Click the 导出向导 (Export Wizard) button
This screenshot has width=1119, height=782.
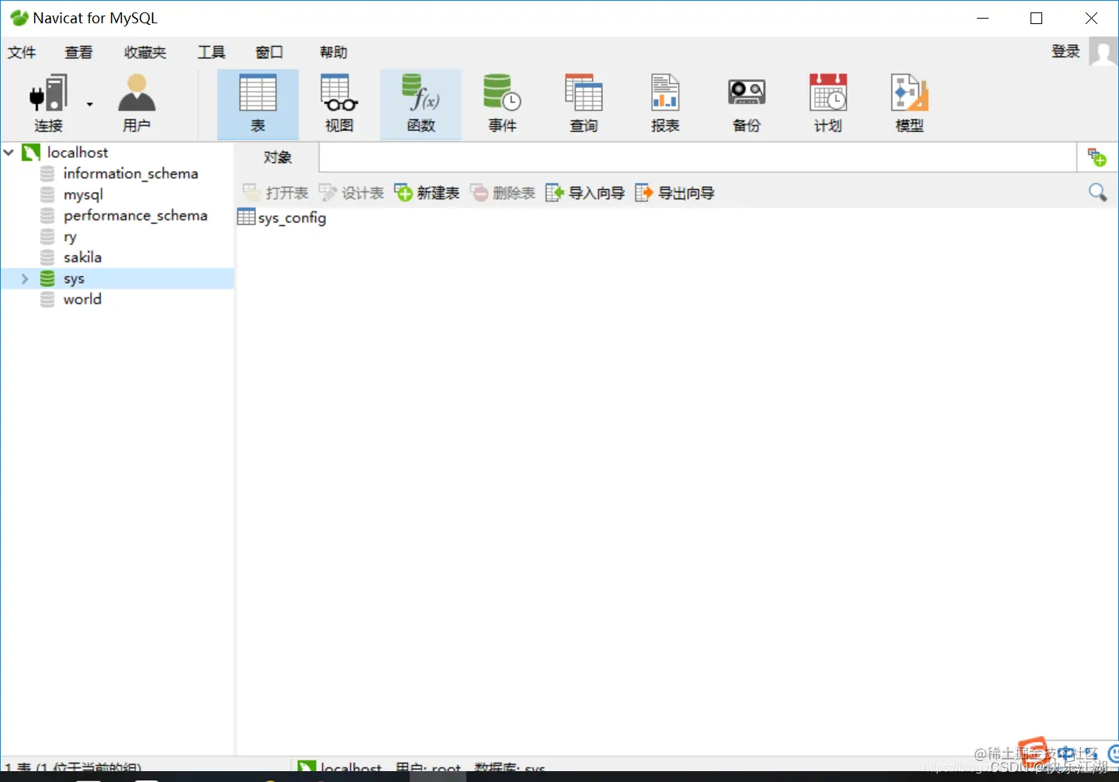(x=674, y=192)
